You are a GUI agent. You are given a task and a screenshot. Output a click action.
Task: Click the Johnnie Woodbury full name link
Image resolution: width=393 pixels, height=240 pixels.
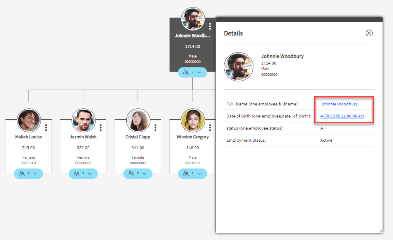(x=339, y=104)
